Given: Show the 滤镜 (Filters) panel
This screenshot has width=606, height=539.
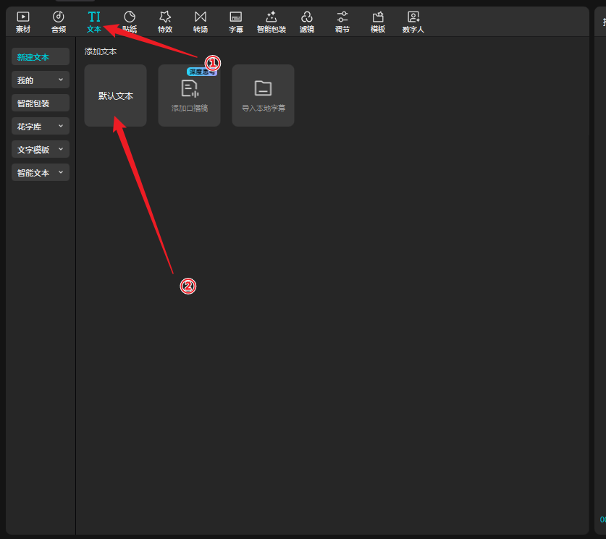Looking at the screenshot, I should click(307, 22).
